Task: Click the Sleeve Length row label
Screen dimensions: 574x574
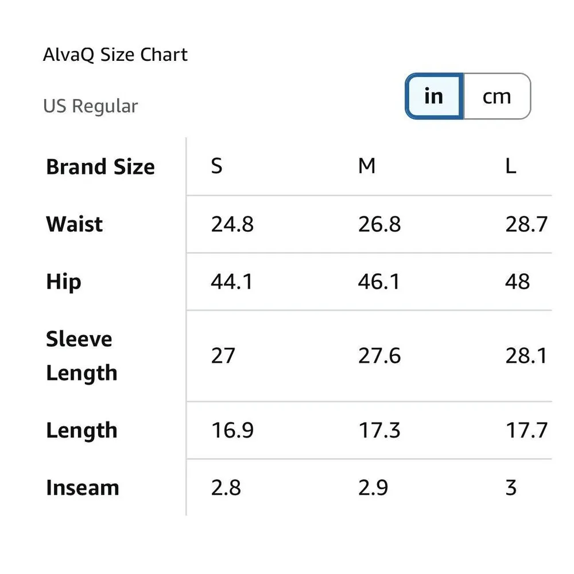Action: [x=82, y=356]
